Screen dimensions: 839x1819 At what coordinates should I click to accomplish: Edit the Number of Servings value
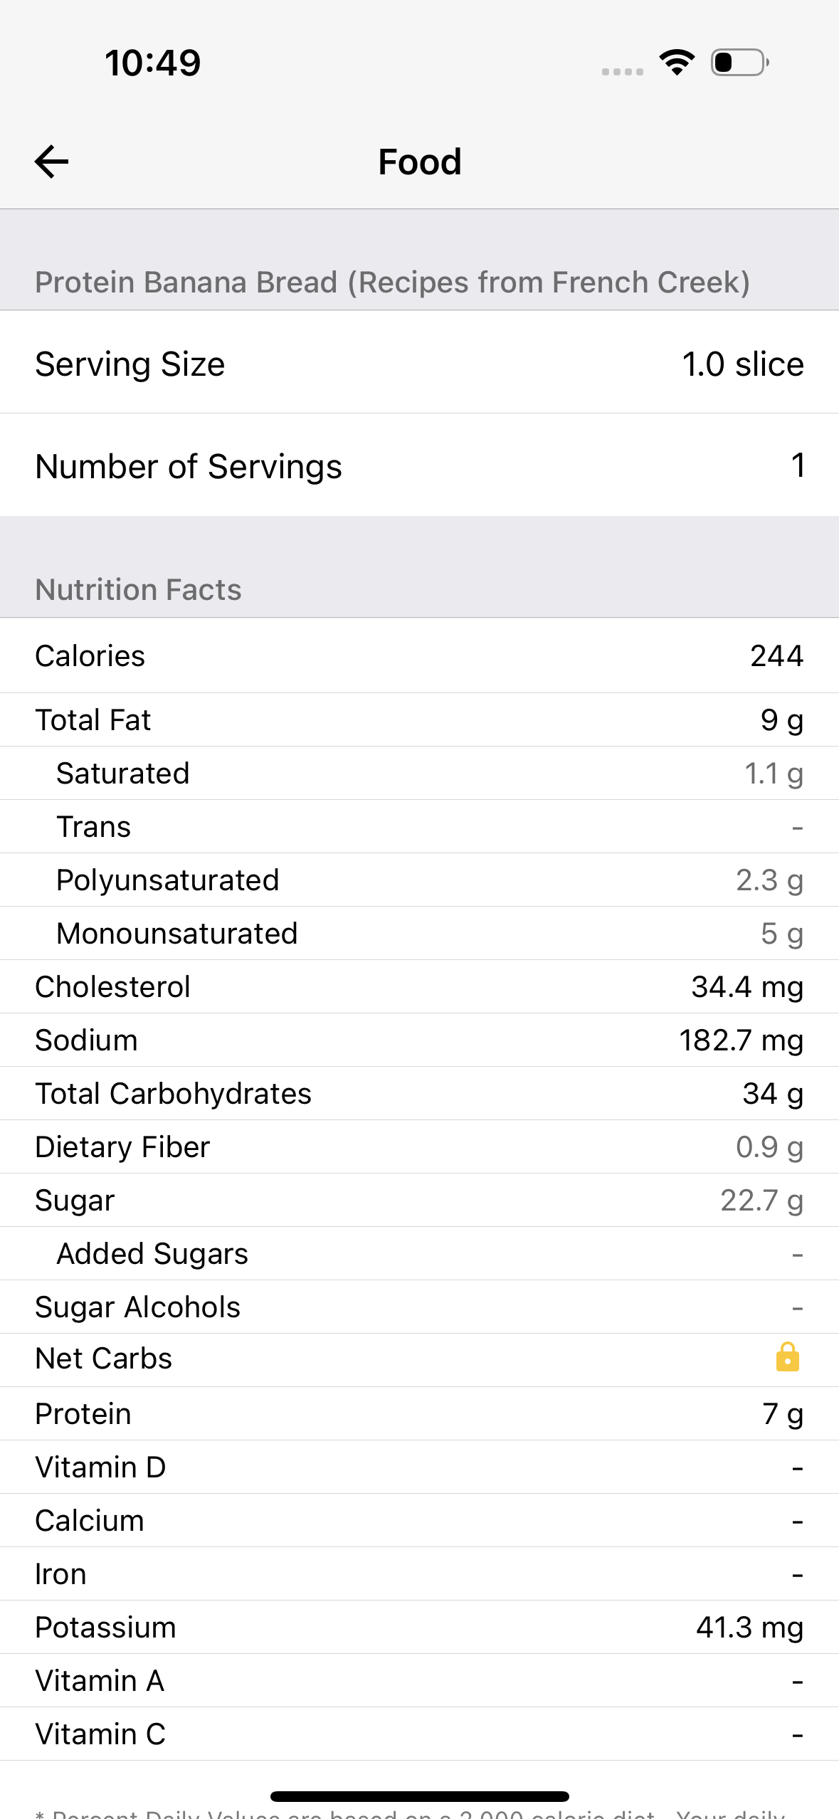coord(797,466)
